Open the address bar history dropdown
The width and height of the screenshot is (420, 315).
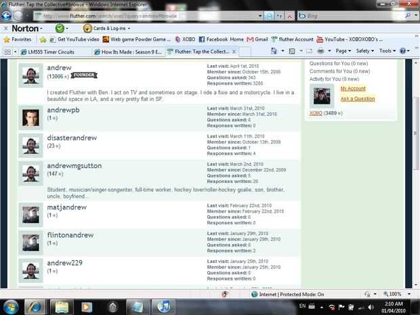click(x=260, y=16)
